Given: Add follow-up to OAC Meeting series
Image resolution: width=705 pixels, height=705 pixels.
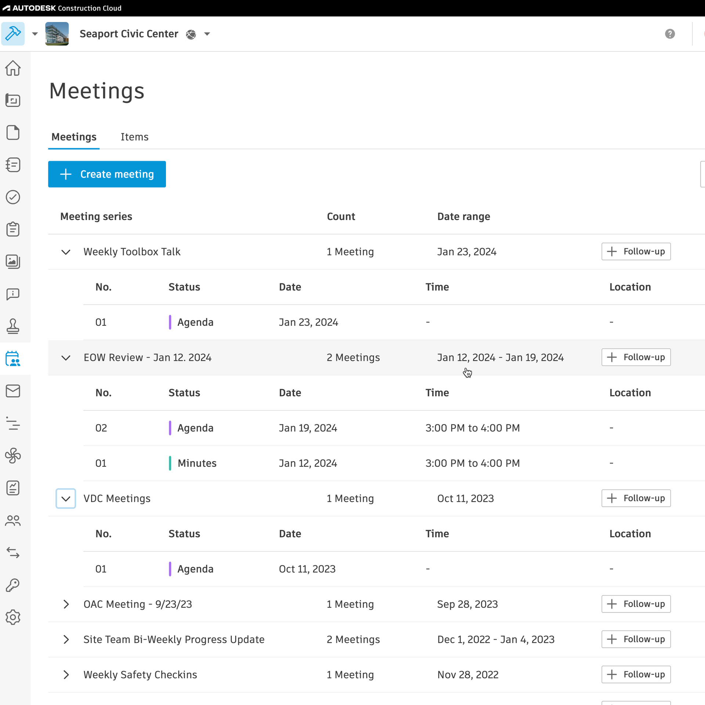Looking at the screenshot, I should [636, 604].
